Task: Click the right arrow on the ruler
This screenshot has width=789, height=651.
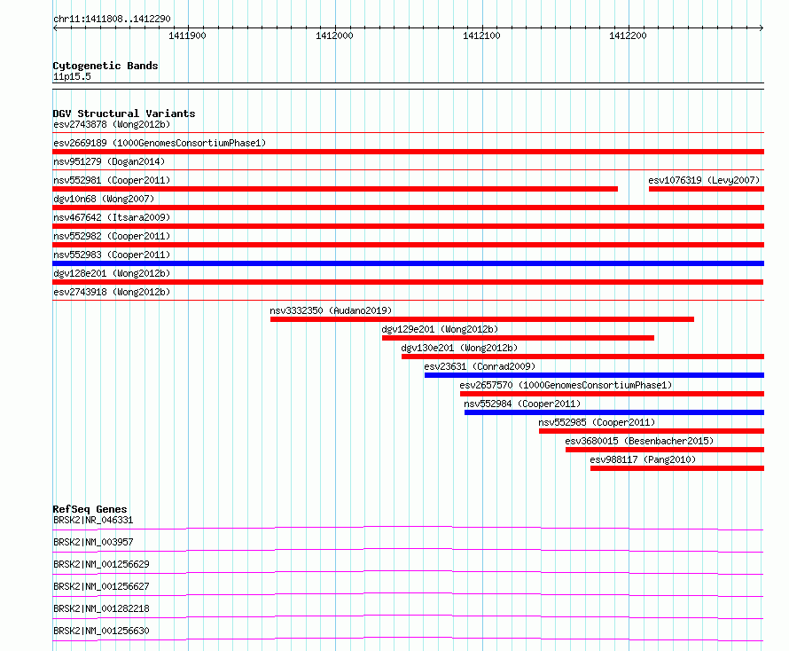Action: (x=762, y=28)
